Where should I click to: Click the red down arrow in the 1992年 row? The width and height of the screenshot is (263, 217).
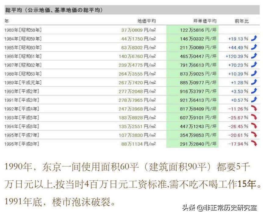click(x=254, y=108)
